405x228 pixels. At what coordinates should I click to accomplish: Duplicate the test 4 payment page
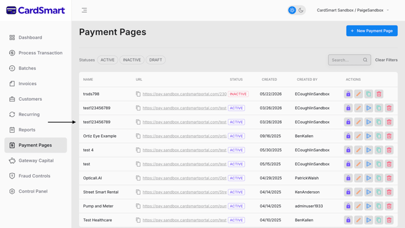click(x=379, y=150)
